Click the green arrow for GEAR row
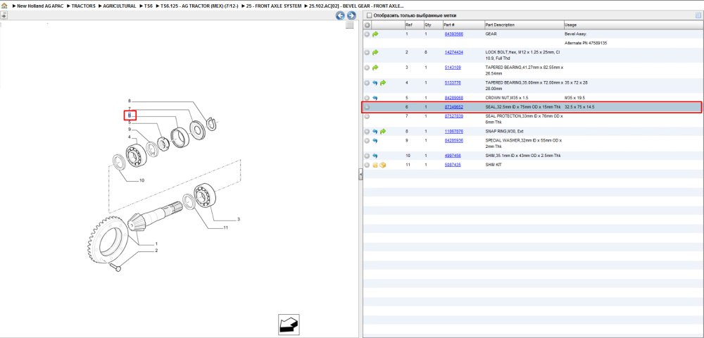Screen dimensions: 704x338 (x=375, y=34)
